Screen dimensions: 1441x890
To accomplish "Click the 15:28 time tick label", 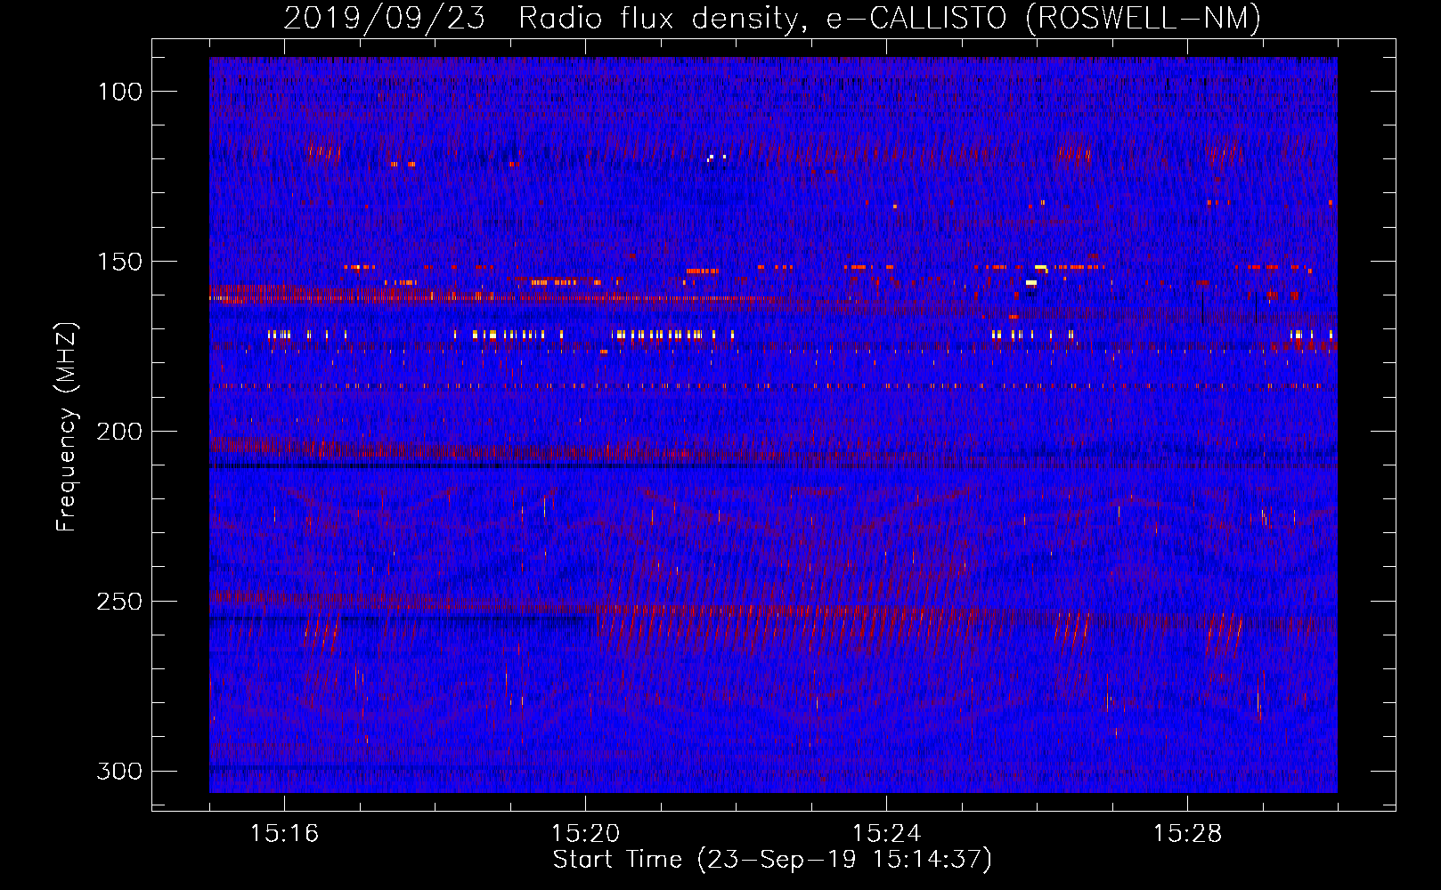I will tap(1187, 834).
